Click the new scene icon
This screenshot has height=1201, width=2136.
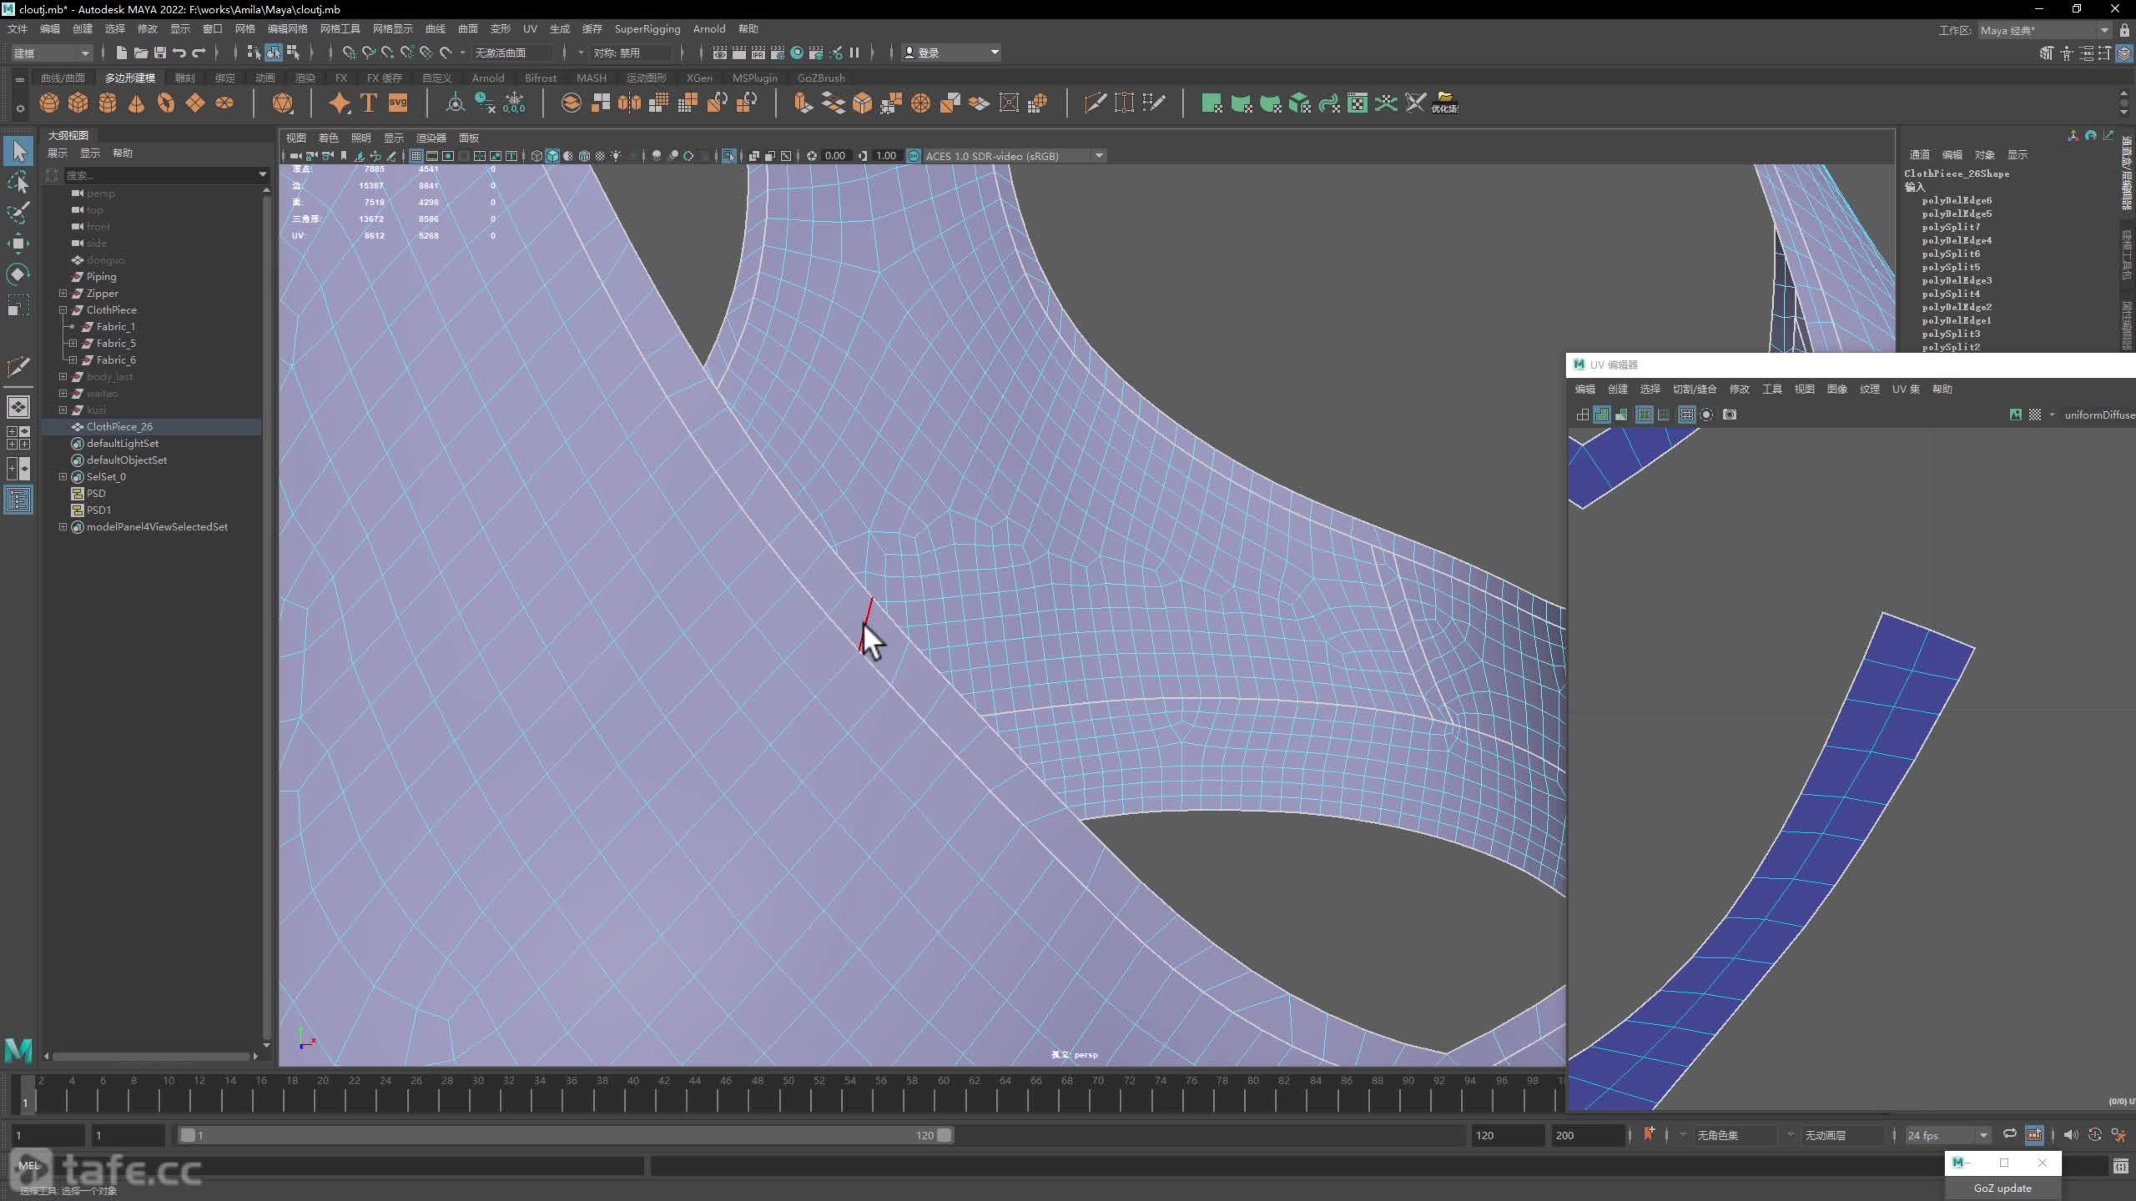click(x=122, y=53)
